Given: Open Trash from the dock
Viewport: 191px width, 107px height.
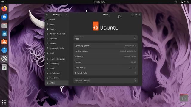Looking at the screenshot, I should 4,67.
